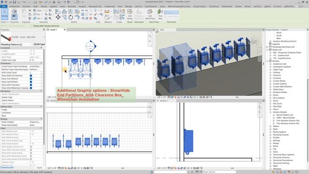
Task: Toggle Moves With Nearby Elements checkbox
Action: (x=32, y=26)
